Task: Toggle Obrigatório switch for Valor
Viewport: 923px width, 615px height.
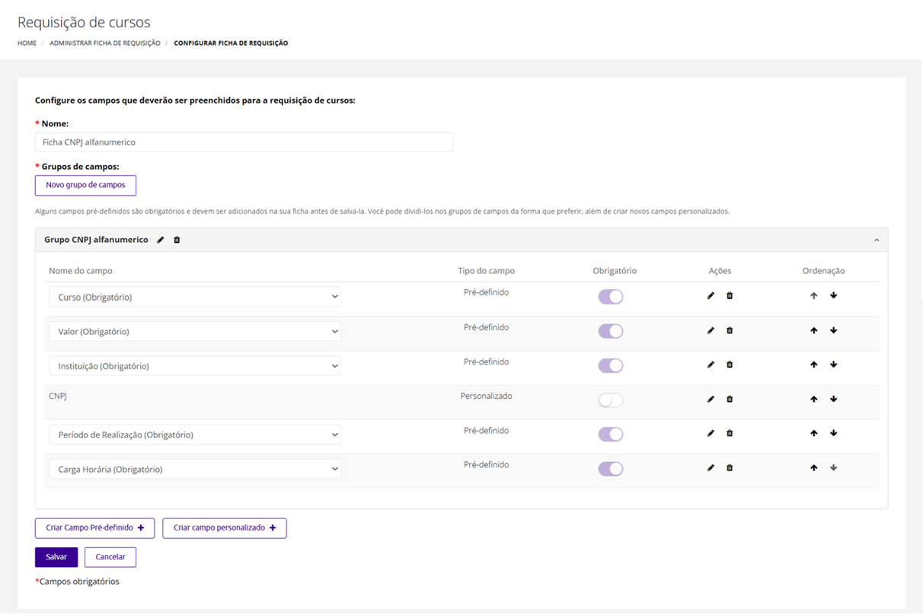Action: (x=611, y=331)
